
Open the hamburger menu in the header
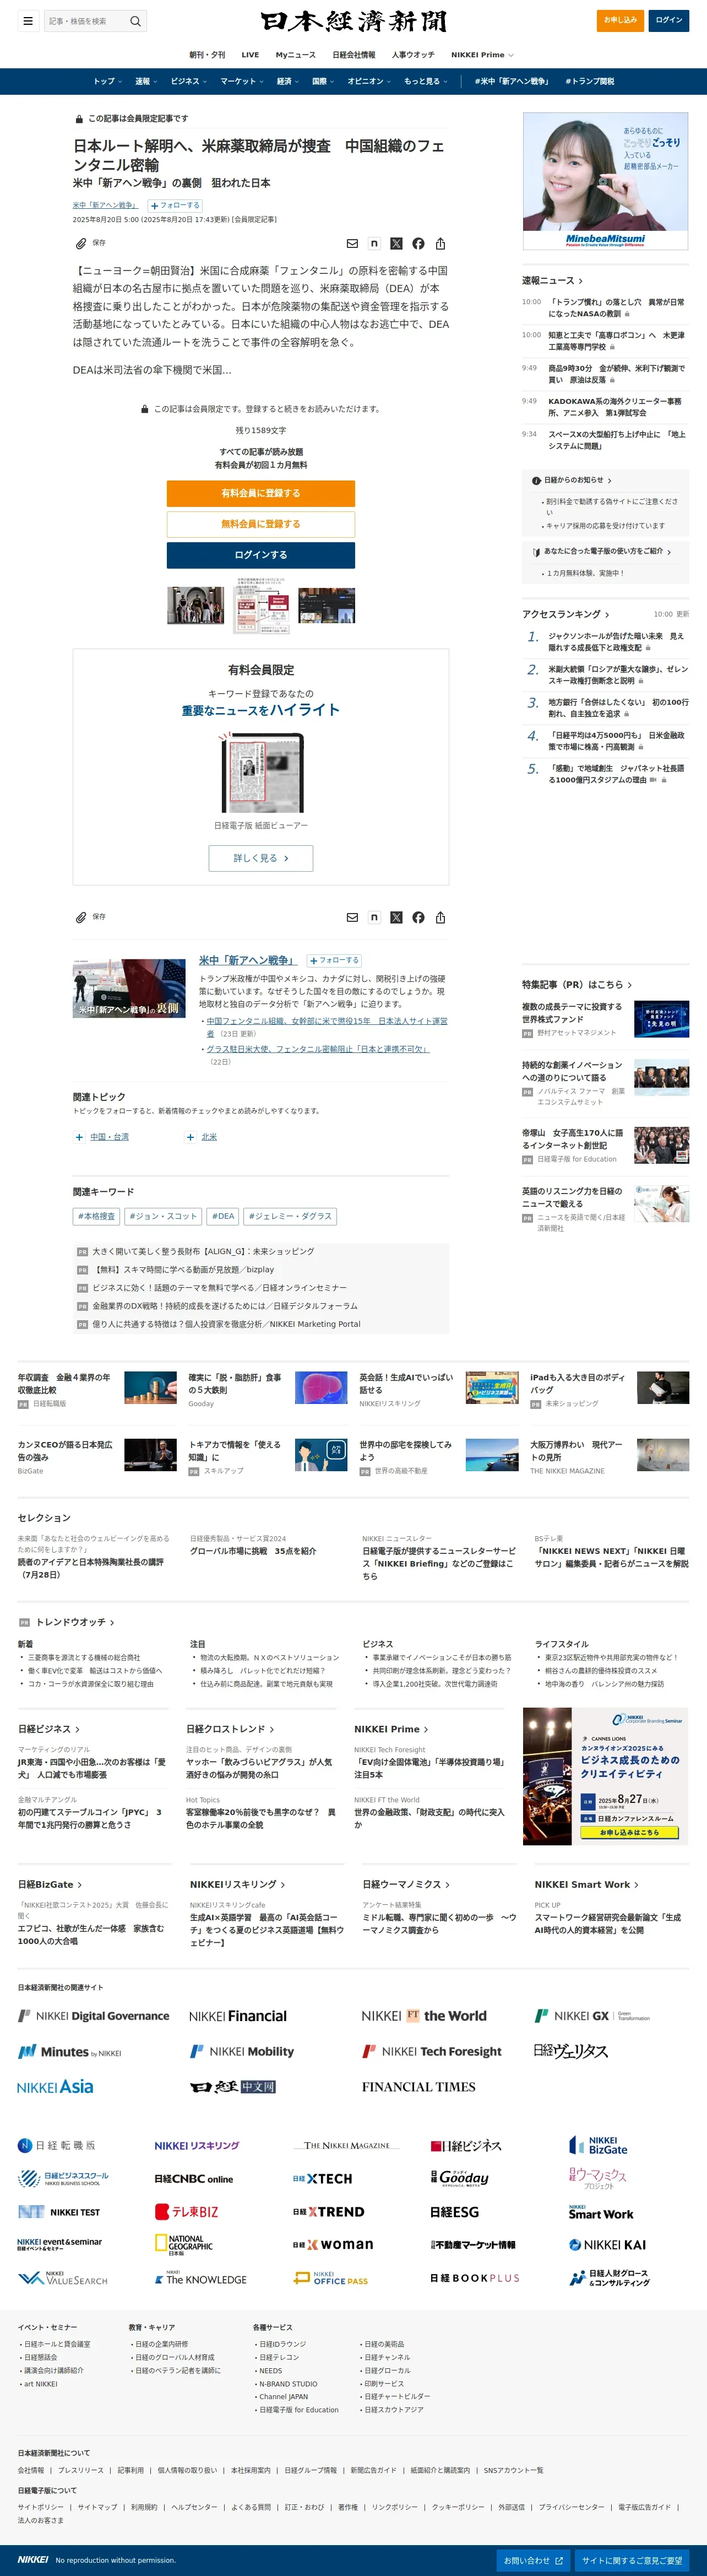(28, 20)
